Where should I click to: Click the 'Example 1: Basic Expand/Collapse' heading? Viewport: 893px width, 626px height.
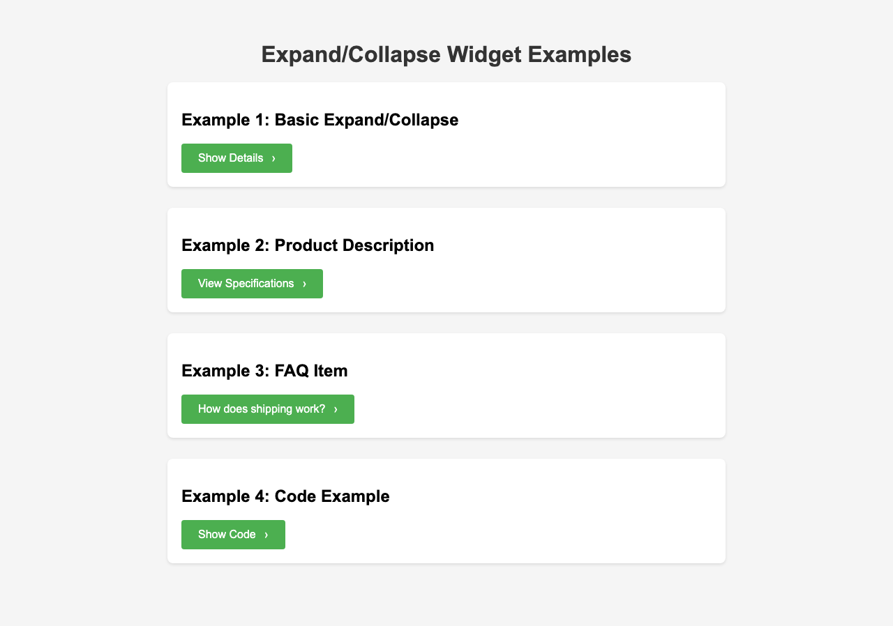click(320, 120)
